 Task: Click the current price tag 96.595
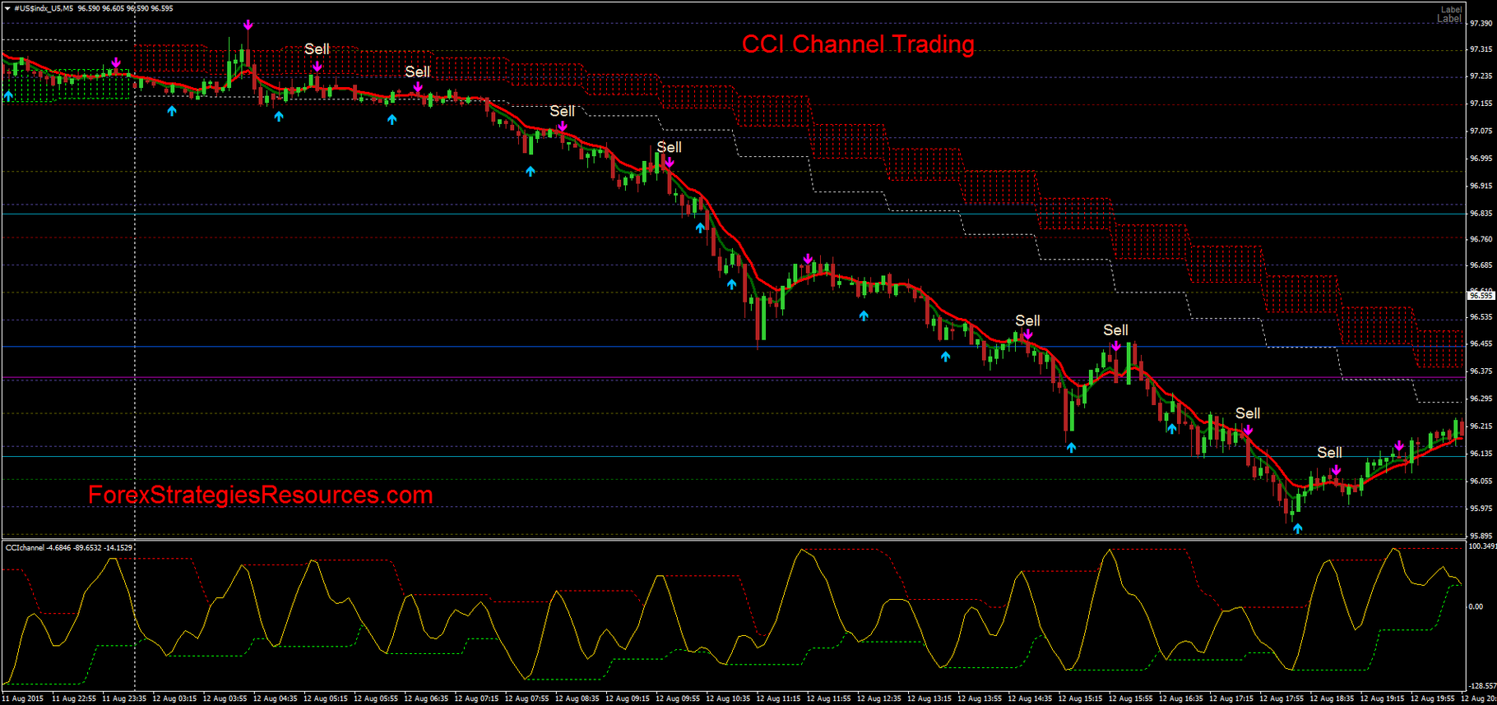coord(1481,295)
